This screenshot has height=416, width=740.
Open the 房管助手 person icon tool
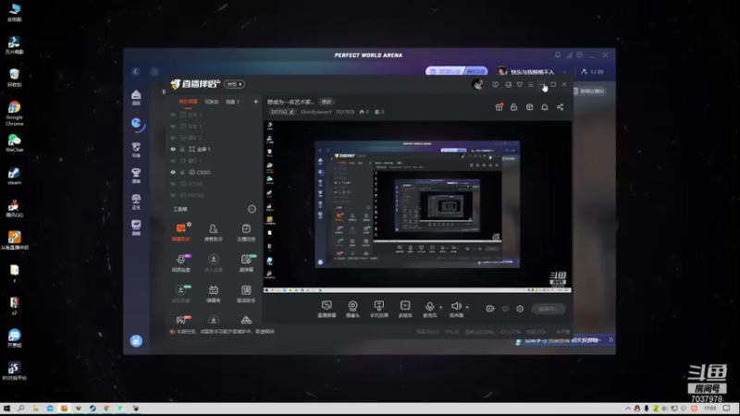click(x=214, y=232)
